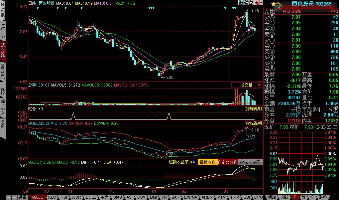This screenshot has width=339, height=200.
Task: Click the 西仪股份 002265 stock title
Action: [x=311, y=3]
